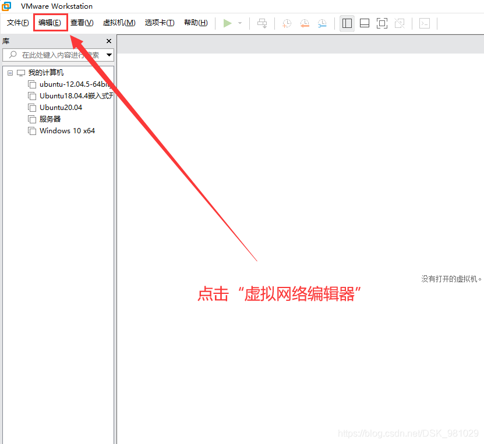Click the VMware Workstation title bar logo
484x444 pixels.
coord(6,6)
